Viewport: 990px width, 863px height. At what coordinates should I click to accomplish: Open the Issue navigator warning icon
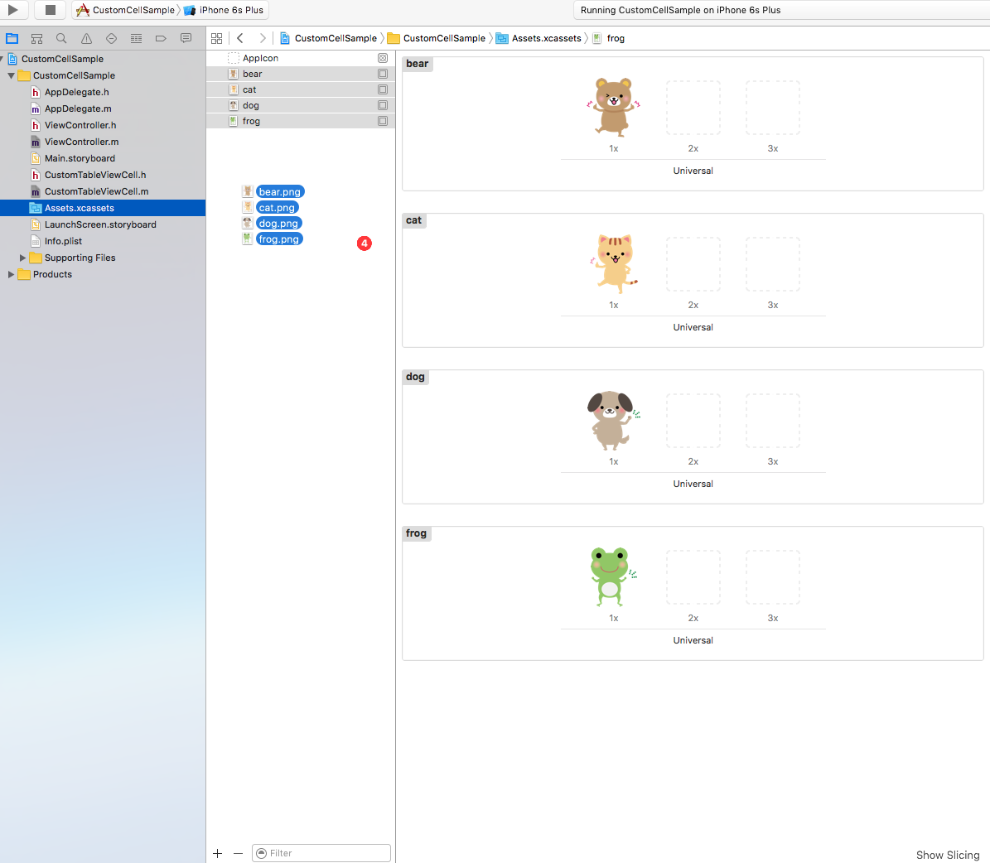point(85,38)
